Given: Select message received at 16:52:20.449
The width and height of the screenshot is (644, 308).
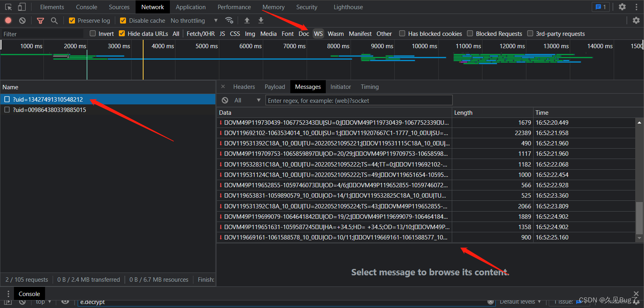Looking at the screenshot, I should coord(426,122).
